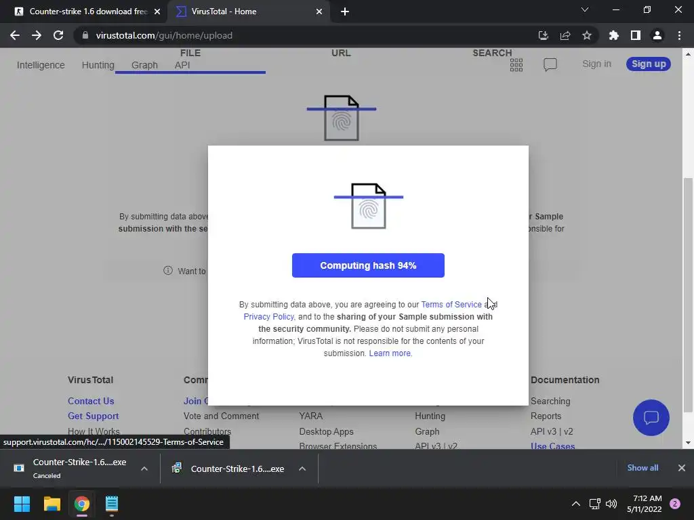The width and height of the screenshot is (694, 520).
Task: Open the install app icon in the address bar
Action: click(x=543, y=35)
